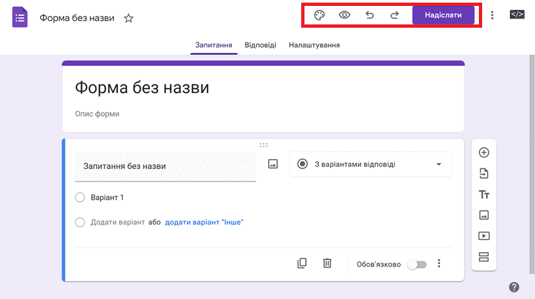
Task: Edit the form title Форма без назви heading
Action: click(x=142, y=88)
